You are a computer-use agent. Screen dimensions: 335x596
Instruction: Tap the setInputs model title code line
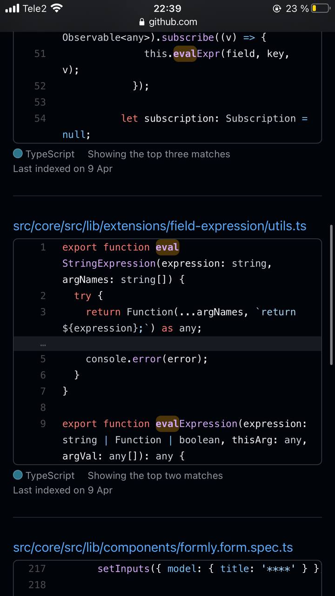pyautogui.click(x=208, y=568)
